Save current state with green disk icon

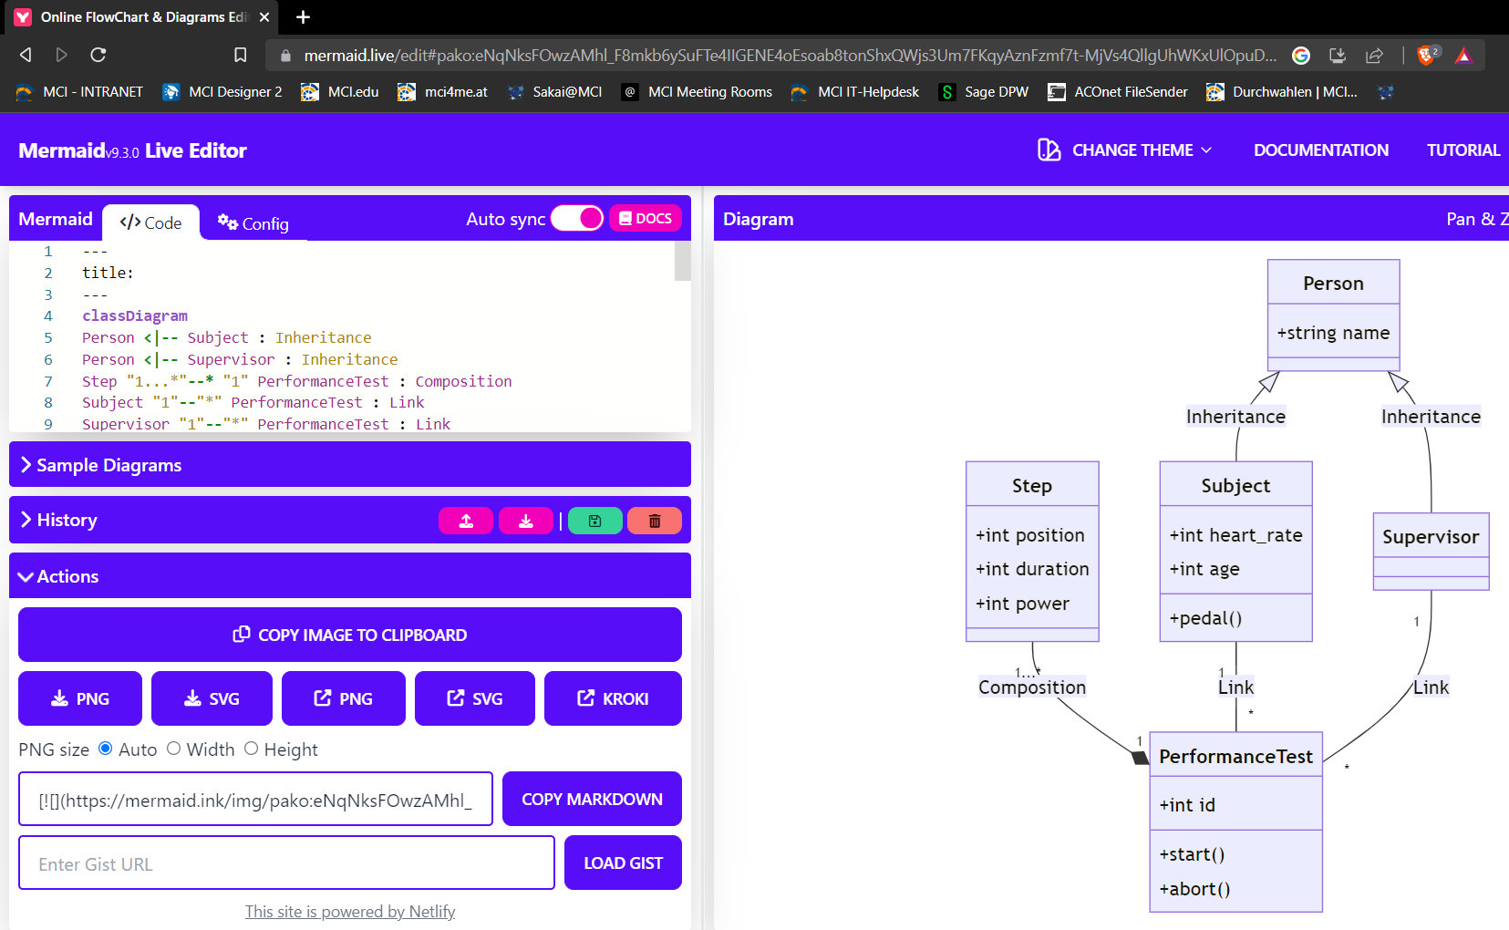pos(594,521)
